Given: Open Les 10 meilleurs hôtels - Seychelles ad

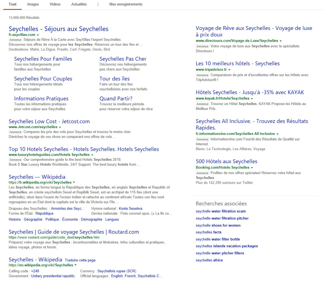Looking at the screenshot, I should tap(238, 63).
